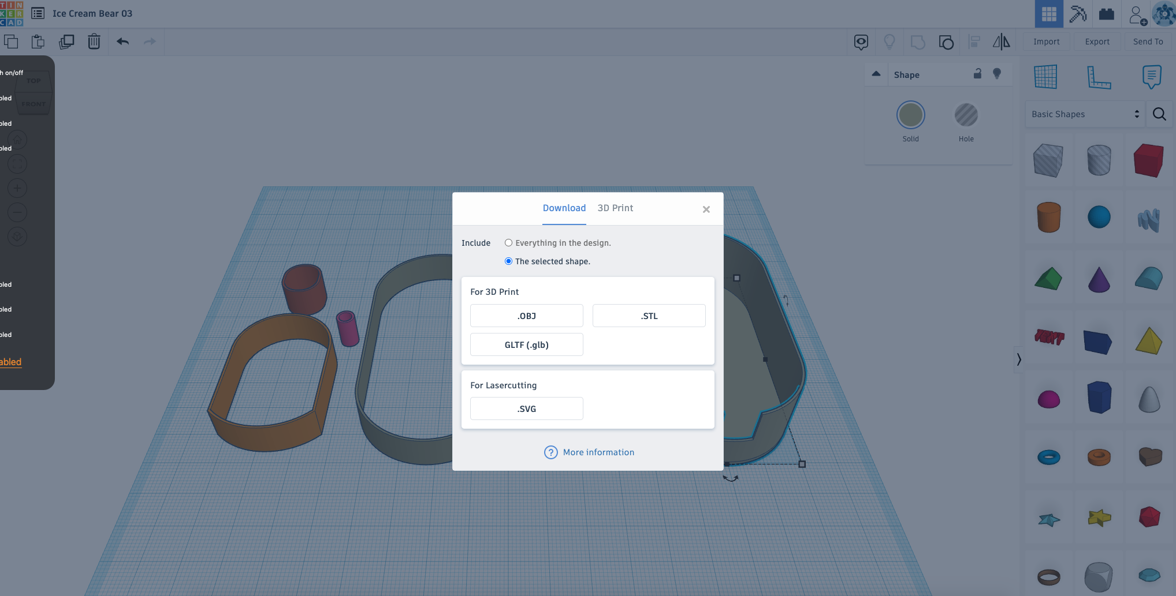Select the Duplicate tool in the toolbar
The image size is (1176, 596).
click(66, 41)
